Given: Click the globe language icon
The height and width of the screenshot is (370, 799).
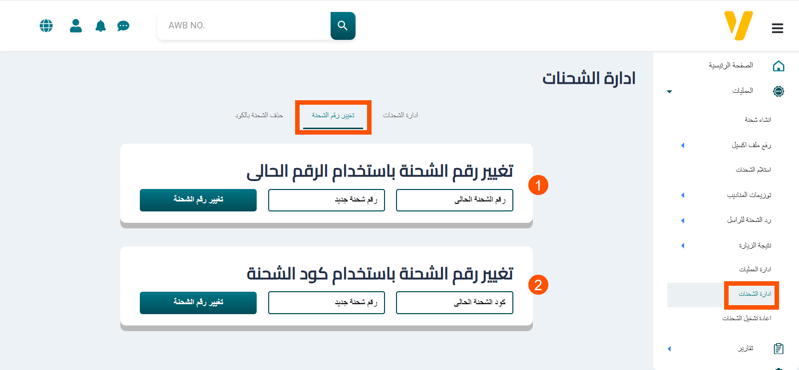Looking at the screenshot, I should (x=46, y=25).
